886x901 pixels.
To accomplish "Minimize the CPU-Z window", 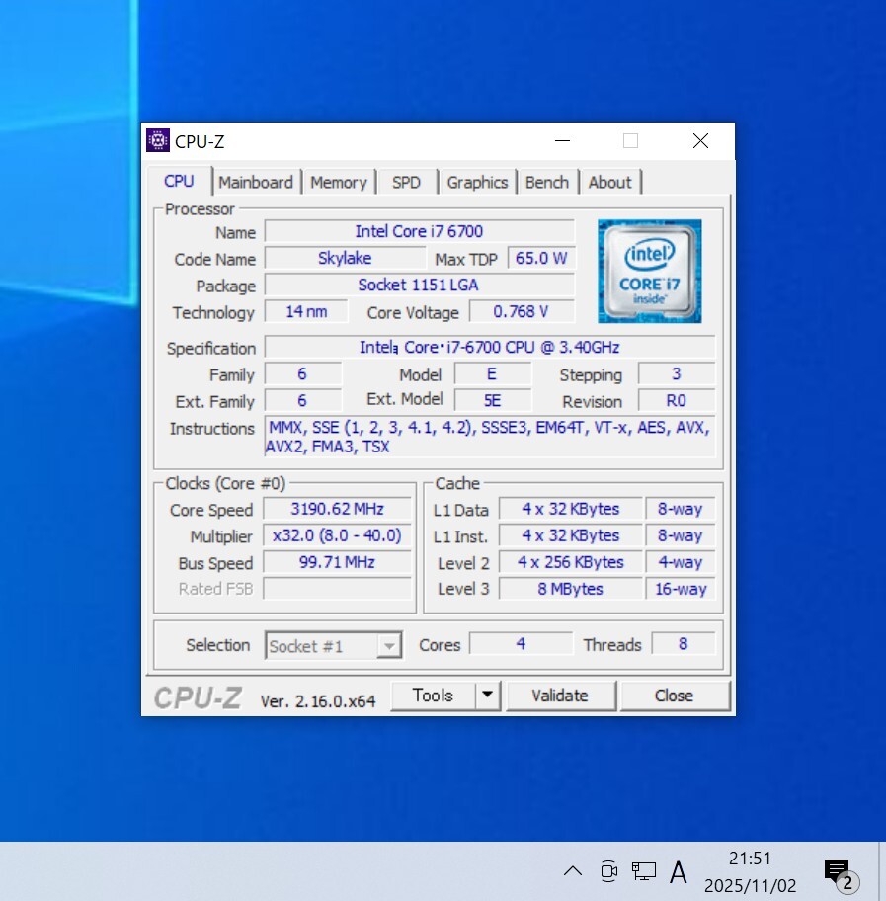I will click(562, 141).
